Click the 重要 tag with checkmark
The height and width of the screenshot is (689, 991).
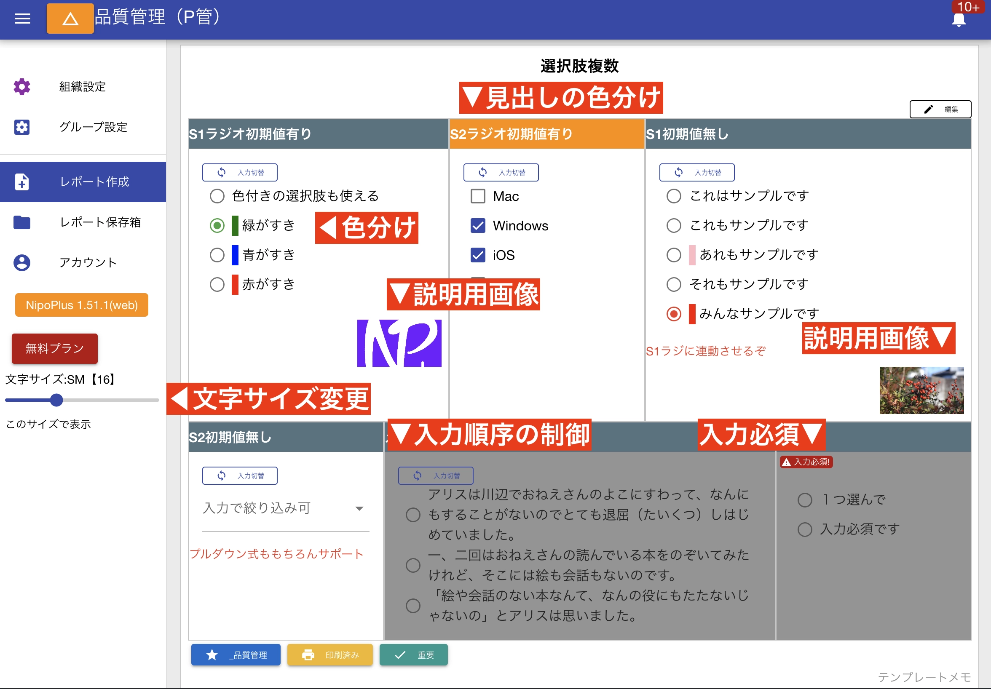tap(413, 655)
